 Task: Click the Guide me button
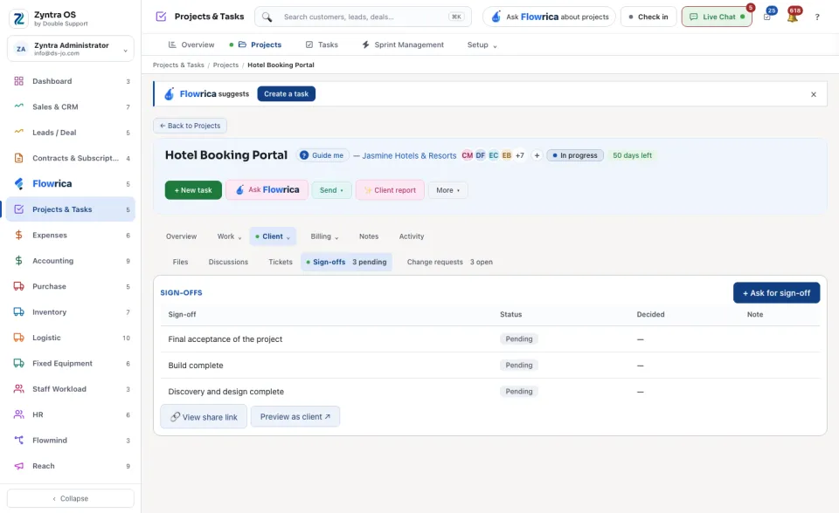click(322, 155)
